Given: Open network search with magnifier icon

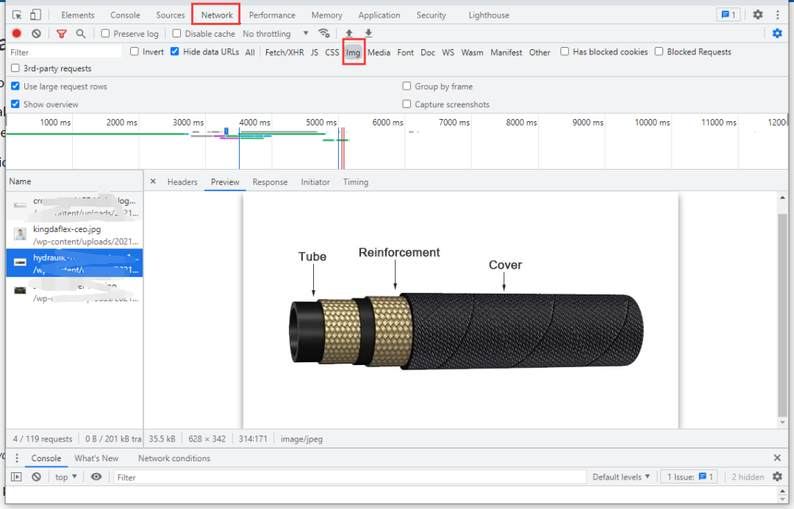Looking at the screenshot, I should (81, 34).
